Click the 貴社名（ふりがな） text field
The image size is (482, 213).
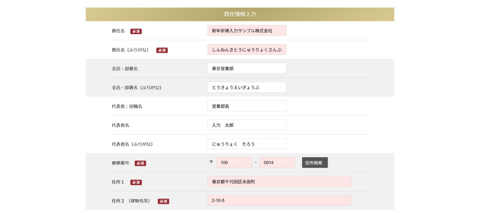pos(246,50)
